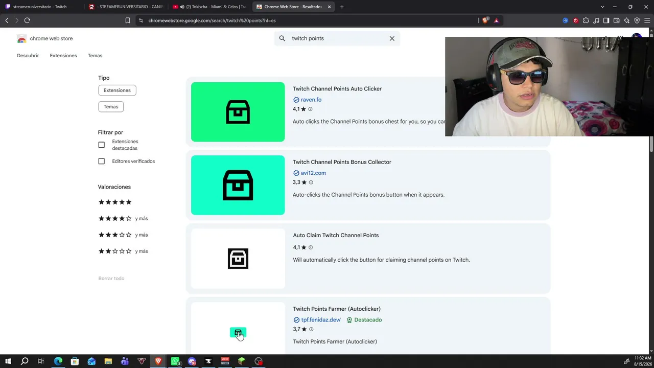654x368 pixels.
Task: Open Discord from the taskbar
Action: (x=192, y=361)
